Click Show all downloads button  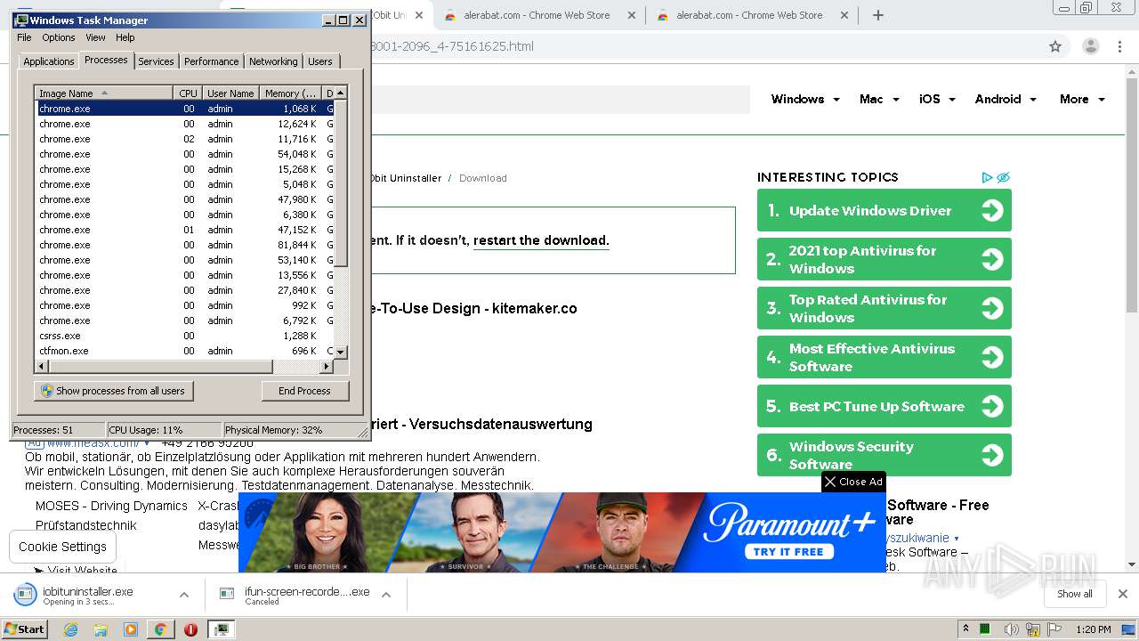pyautogui.click(x=1075, y=594)
